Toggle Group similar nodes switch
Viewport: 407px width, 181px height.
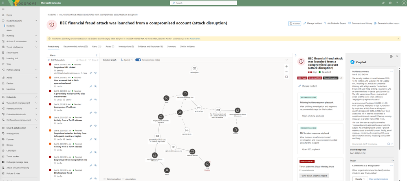click(138, 60)
